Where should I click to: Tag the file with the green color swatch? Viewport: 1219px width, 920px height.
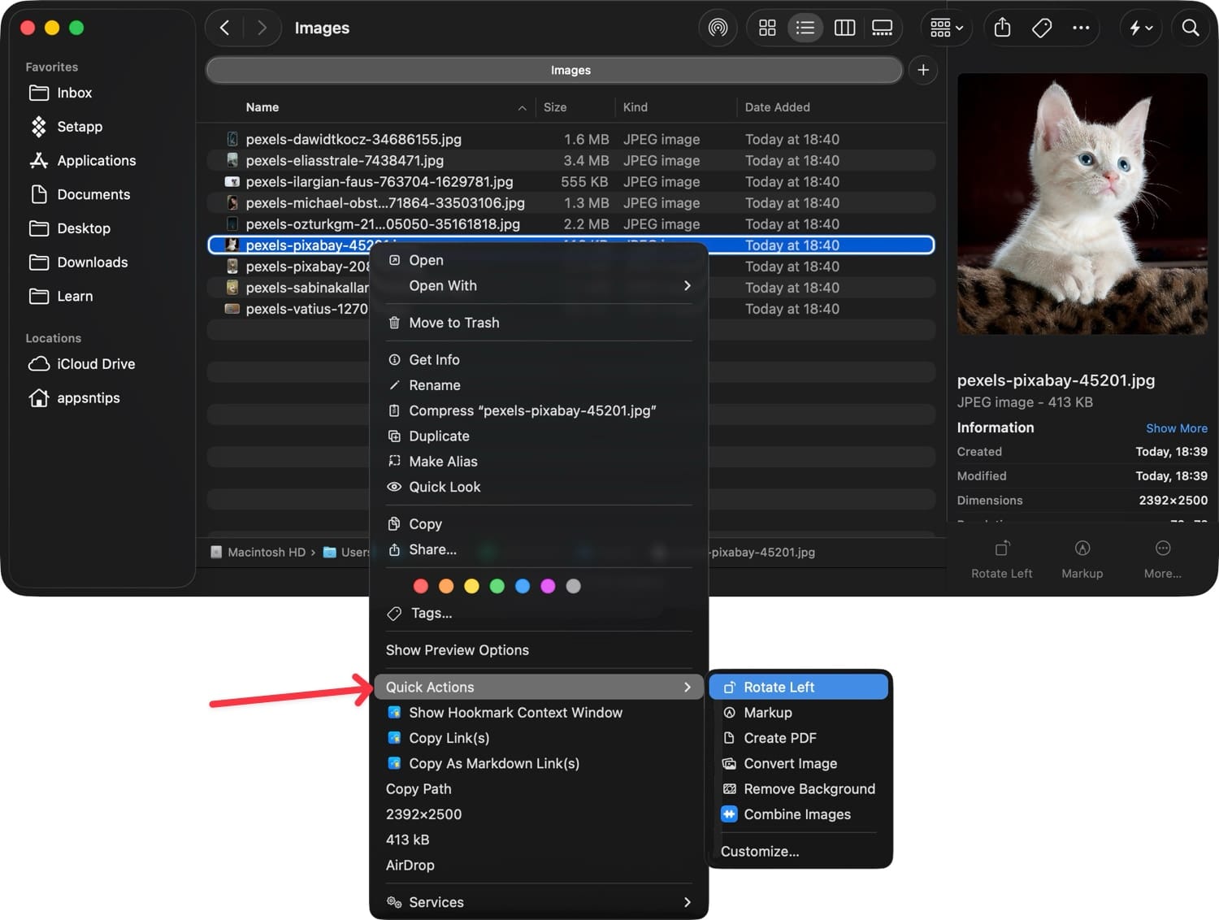(x=497, y=585)
